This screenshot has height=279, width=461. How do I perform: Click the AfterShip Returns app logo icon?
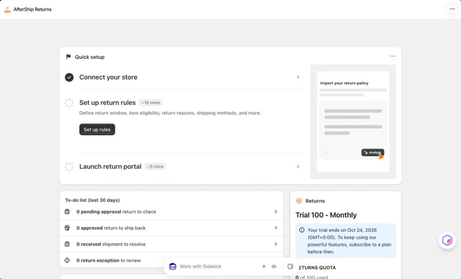(7, 9)
